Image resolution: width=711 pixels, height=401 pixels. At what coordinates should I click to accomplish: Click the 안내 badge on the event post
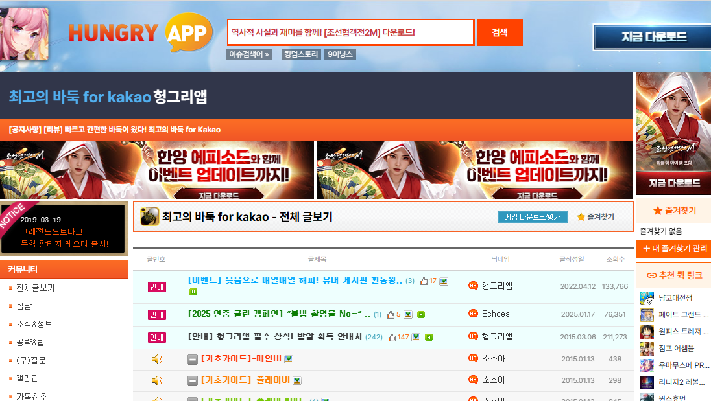point(157,287)
